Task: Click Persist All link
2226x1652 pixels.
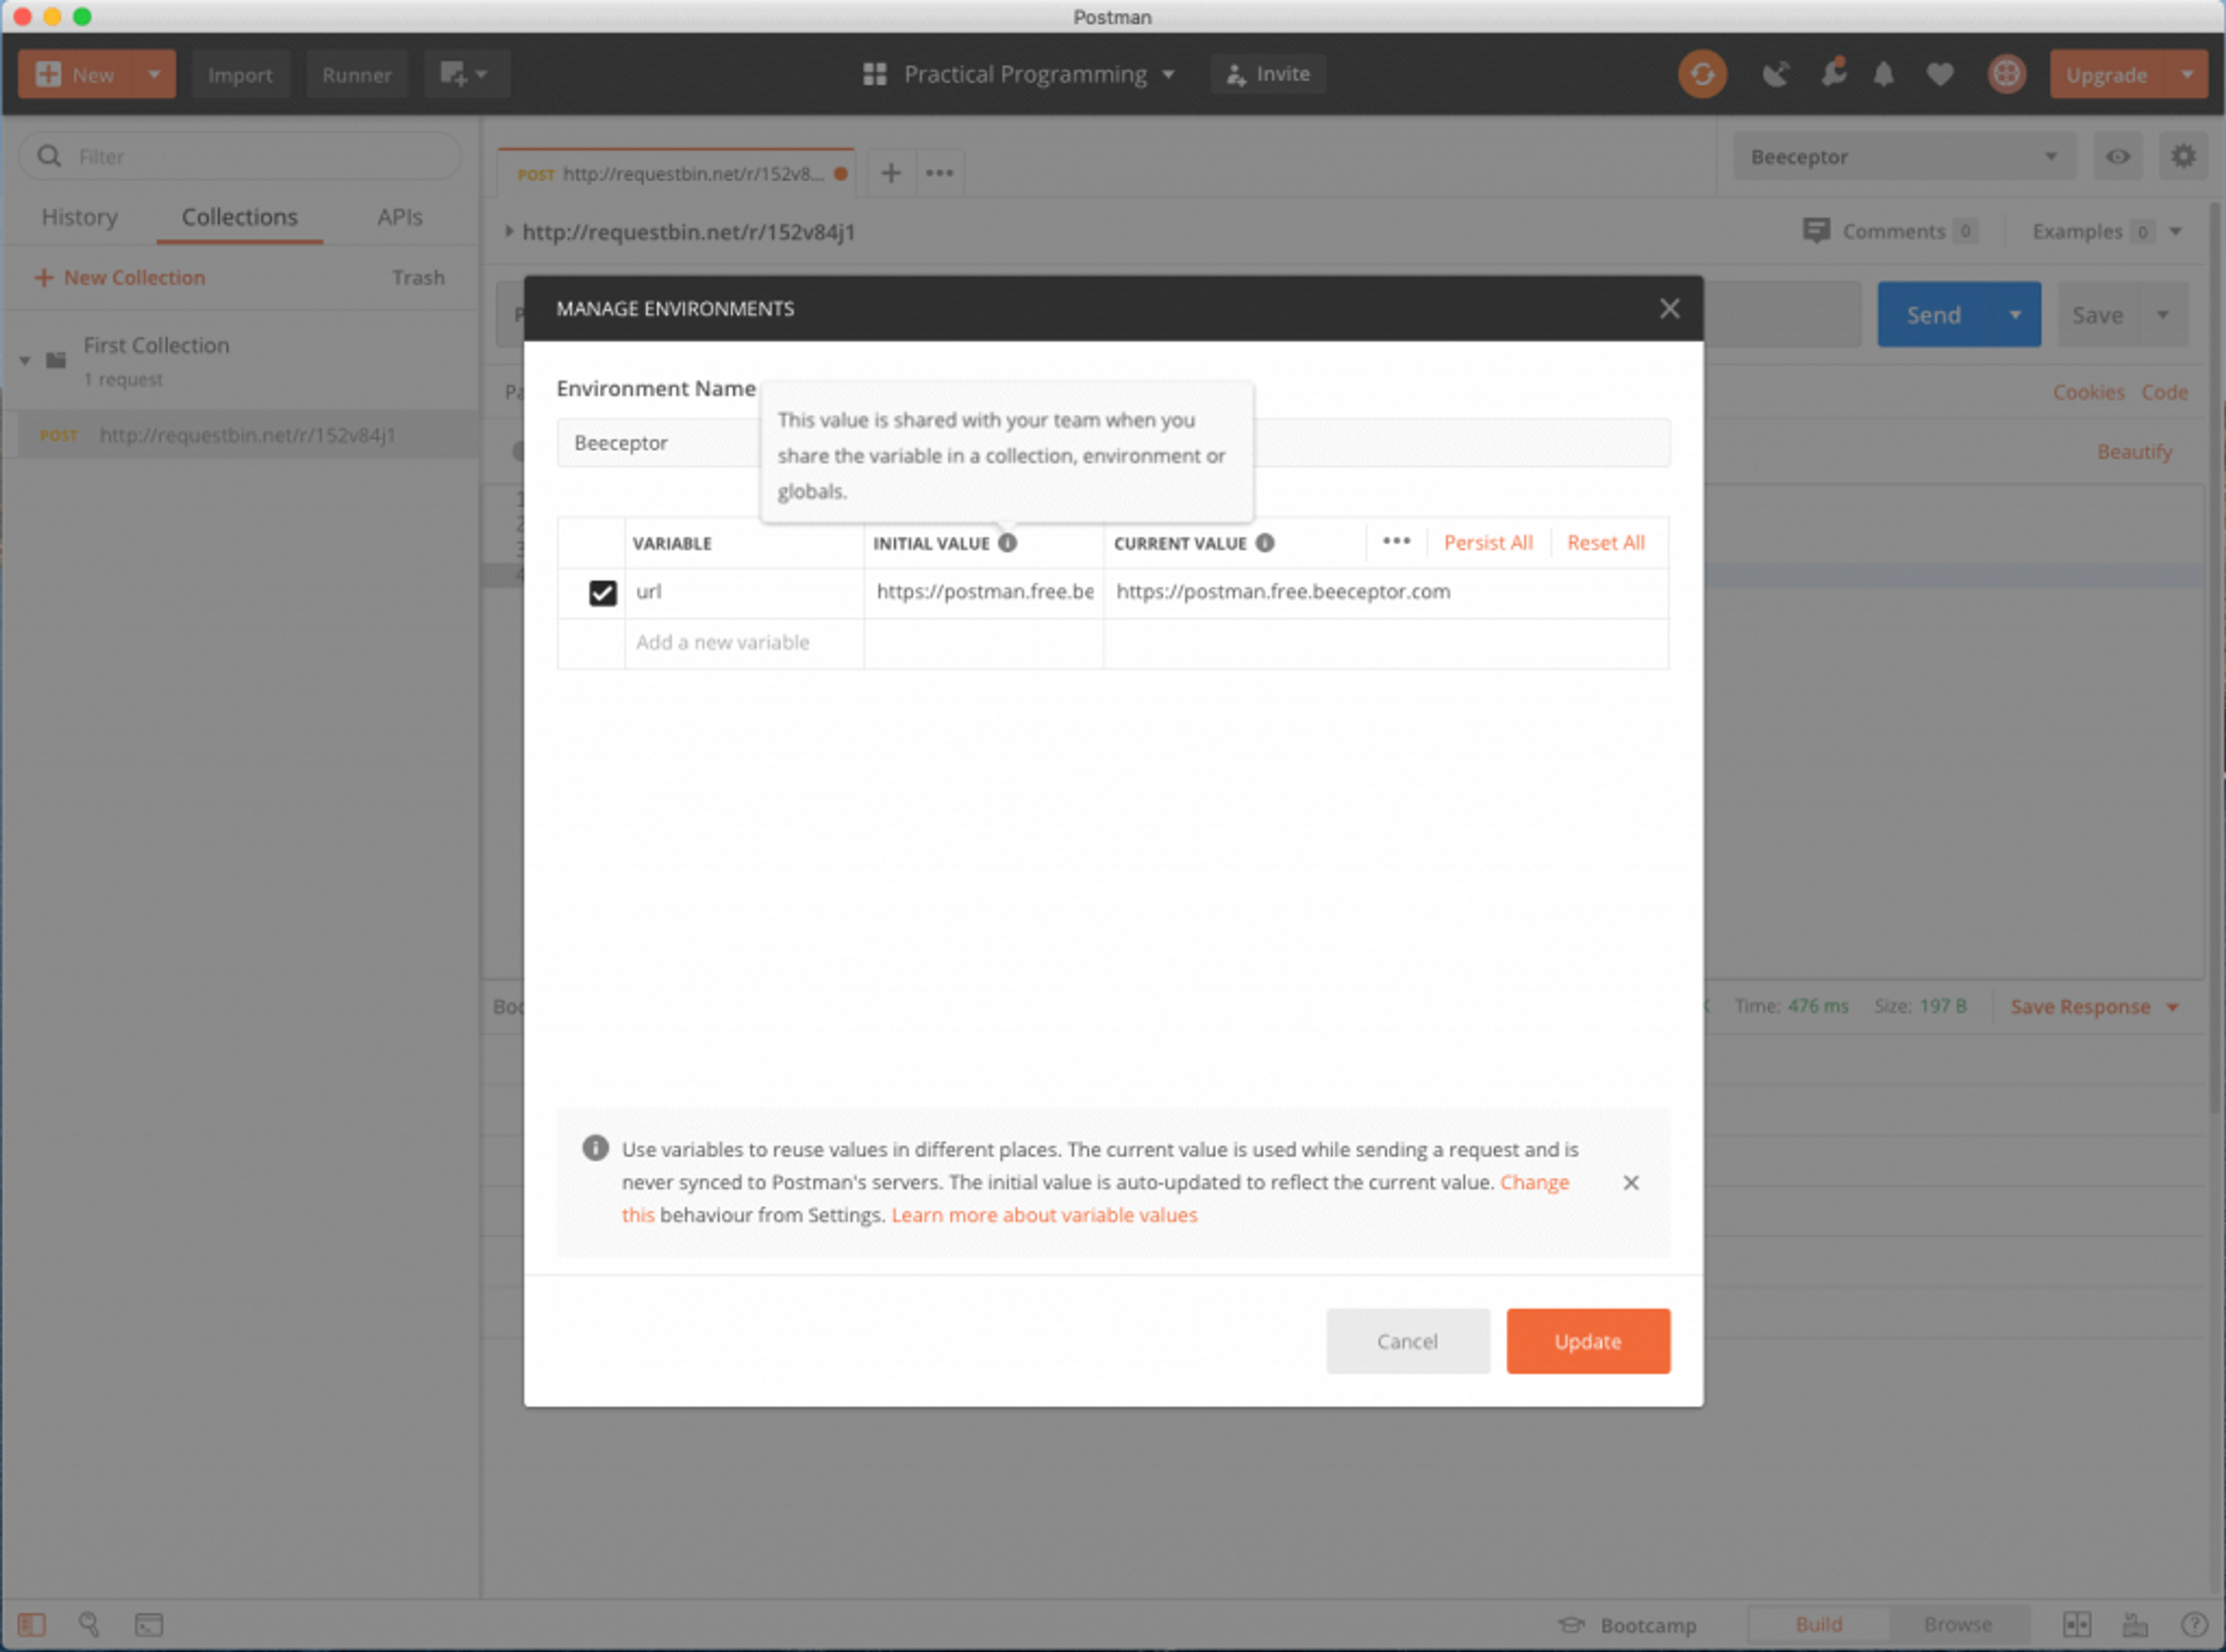Action: (x=1487, y=542)
